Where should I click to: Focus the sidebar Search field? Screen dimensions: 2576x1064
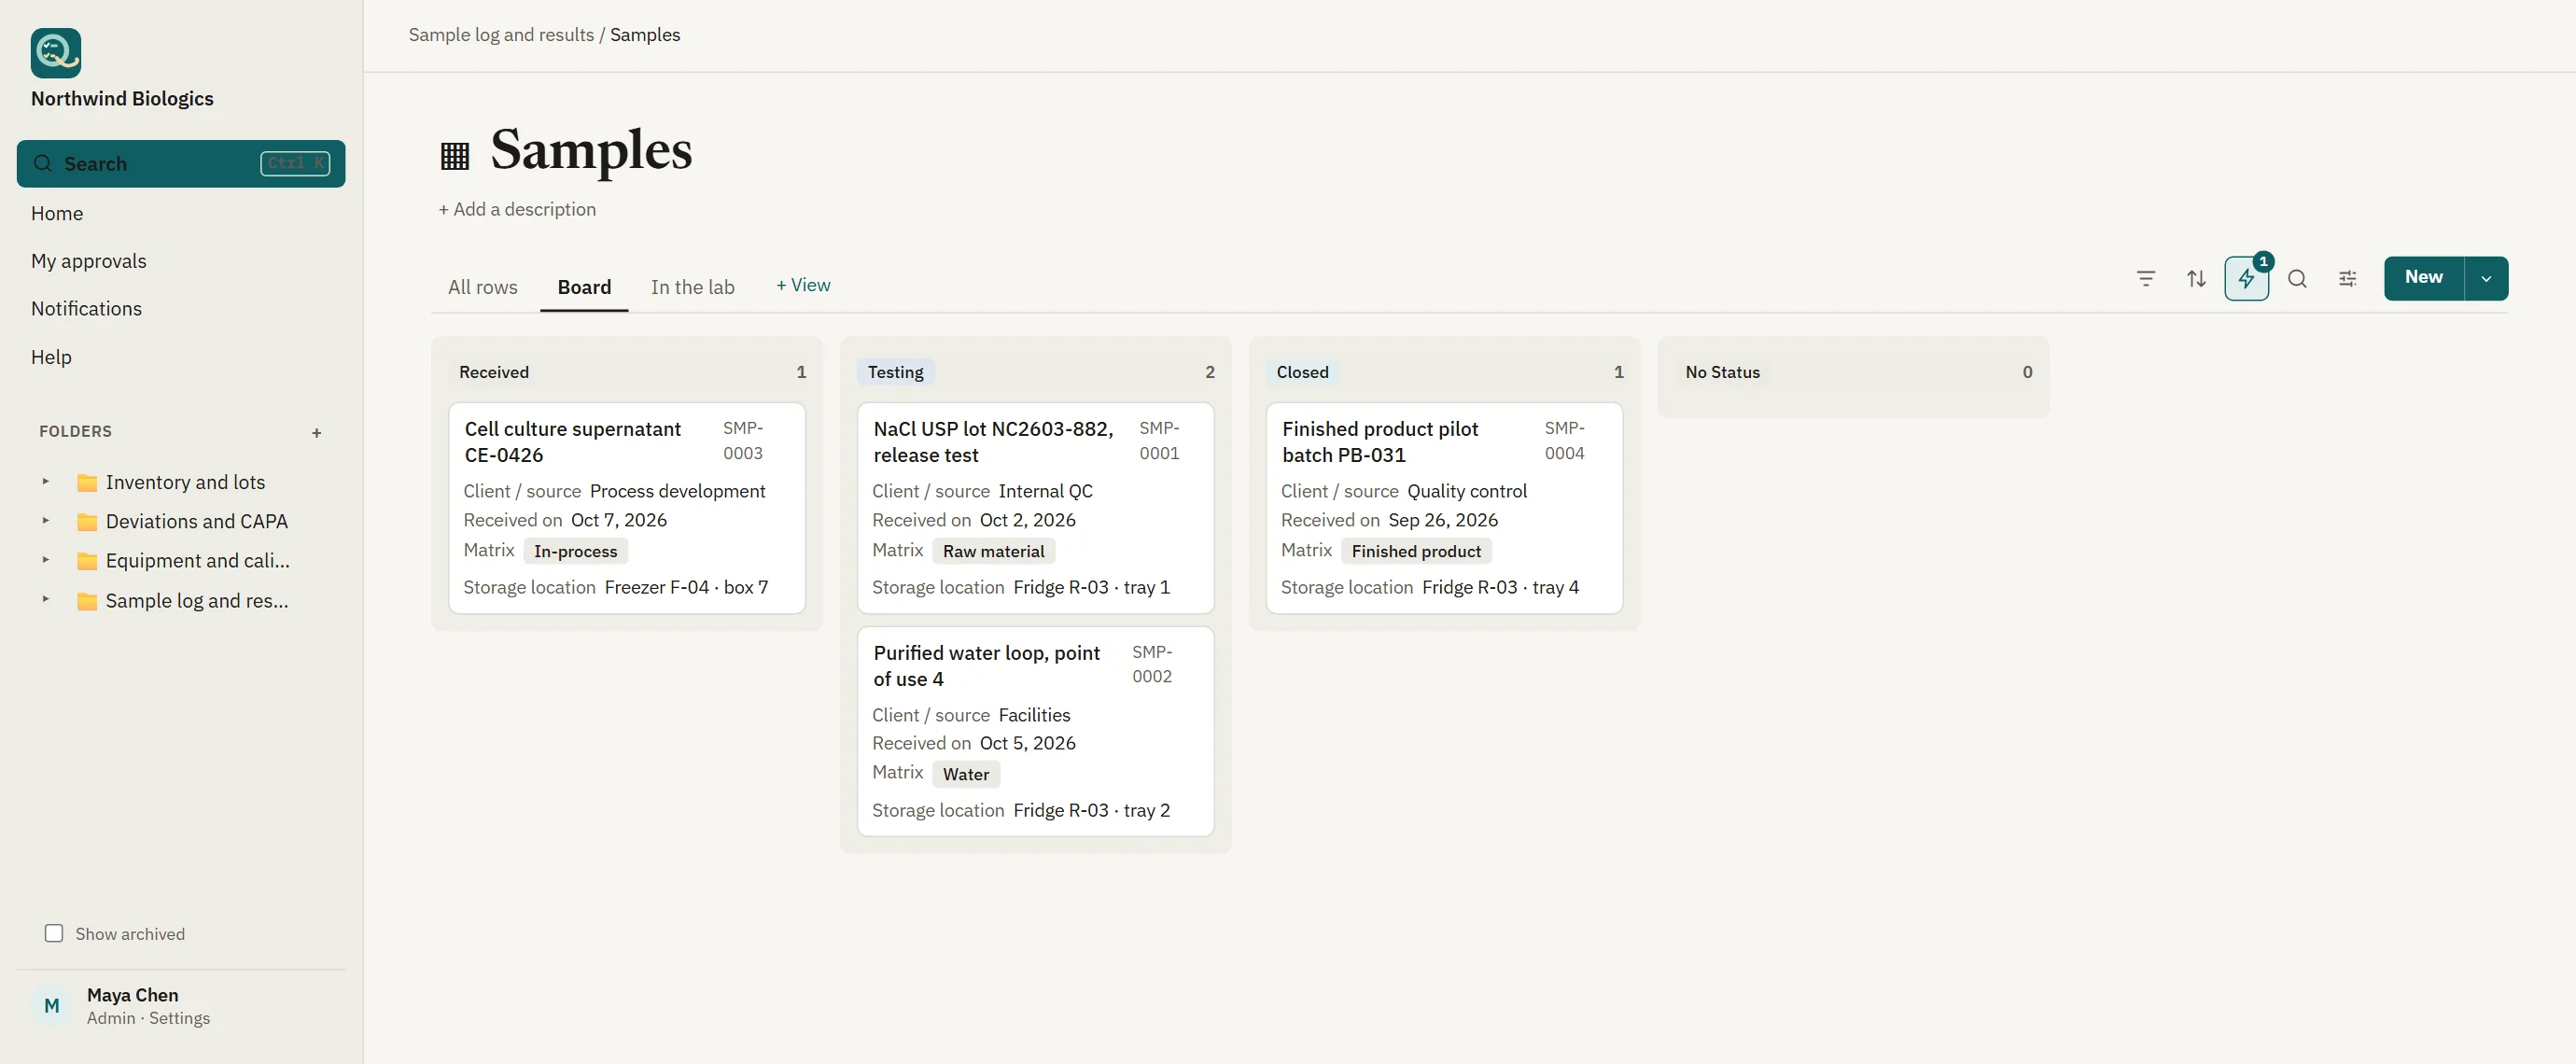181,164
